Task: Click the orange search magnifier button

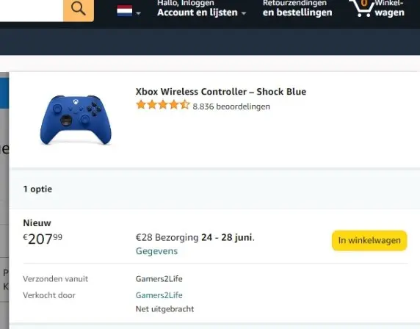Action: [x=79, y=10]
